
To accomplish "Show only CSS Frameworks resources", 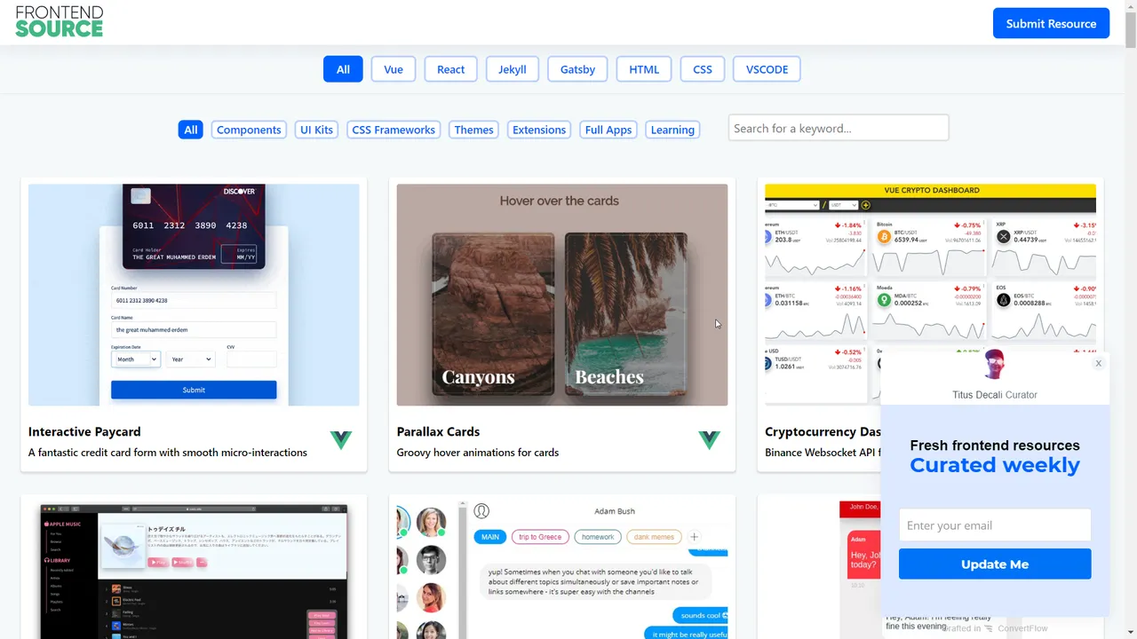I will coord(394,130).
